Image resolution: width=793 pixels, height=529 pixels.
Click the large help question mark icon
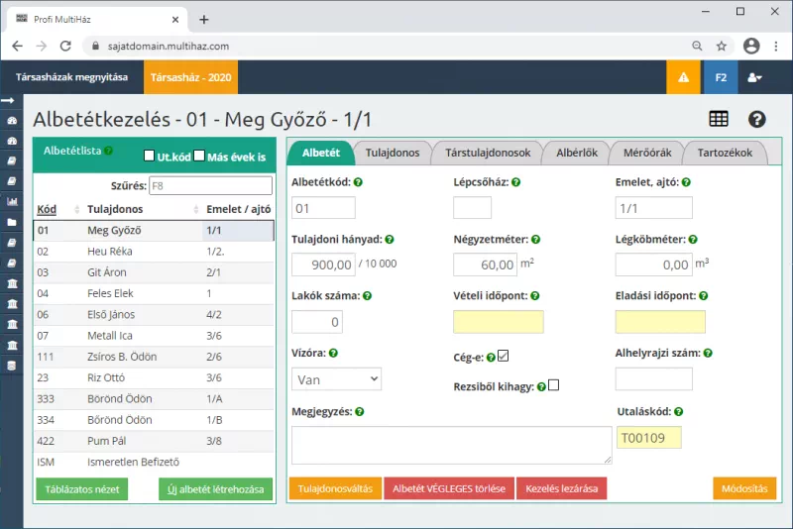[x=757, y=119]
